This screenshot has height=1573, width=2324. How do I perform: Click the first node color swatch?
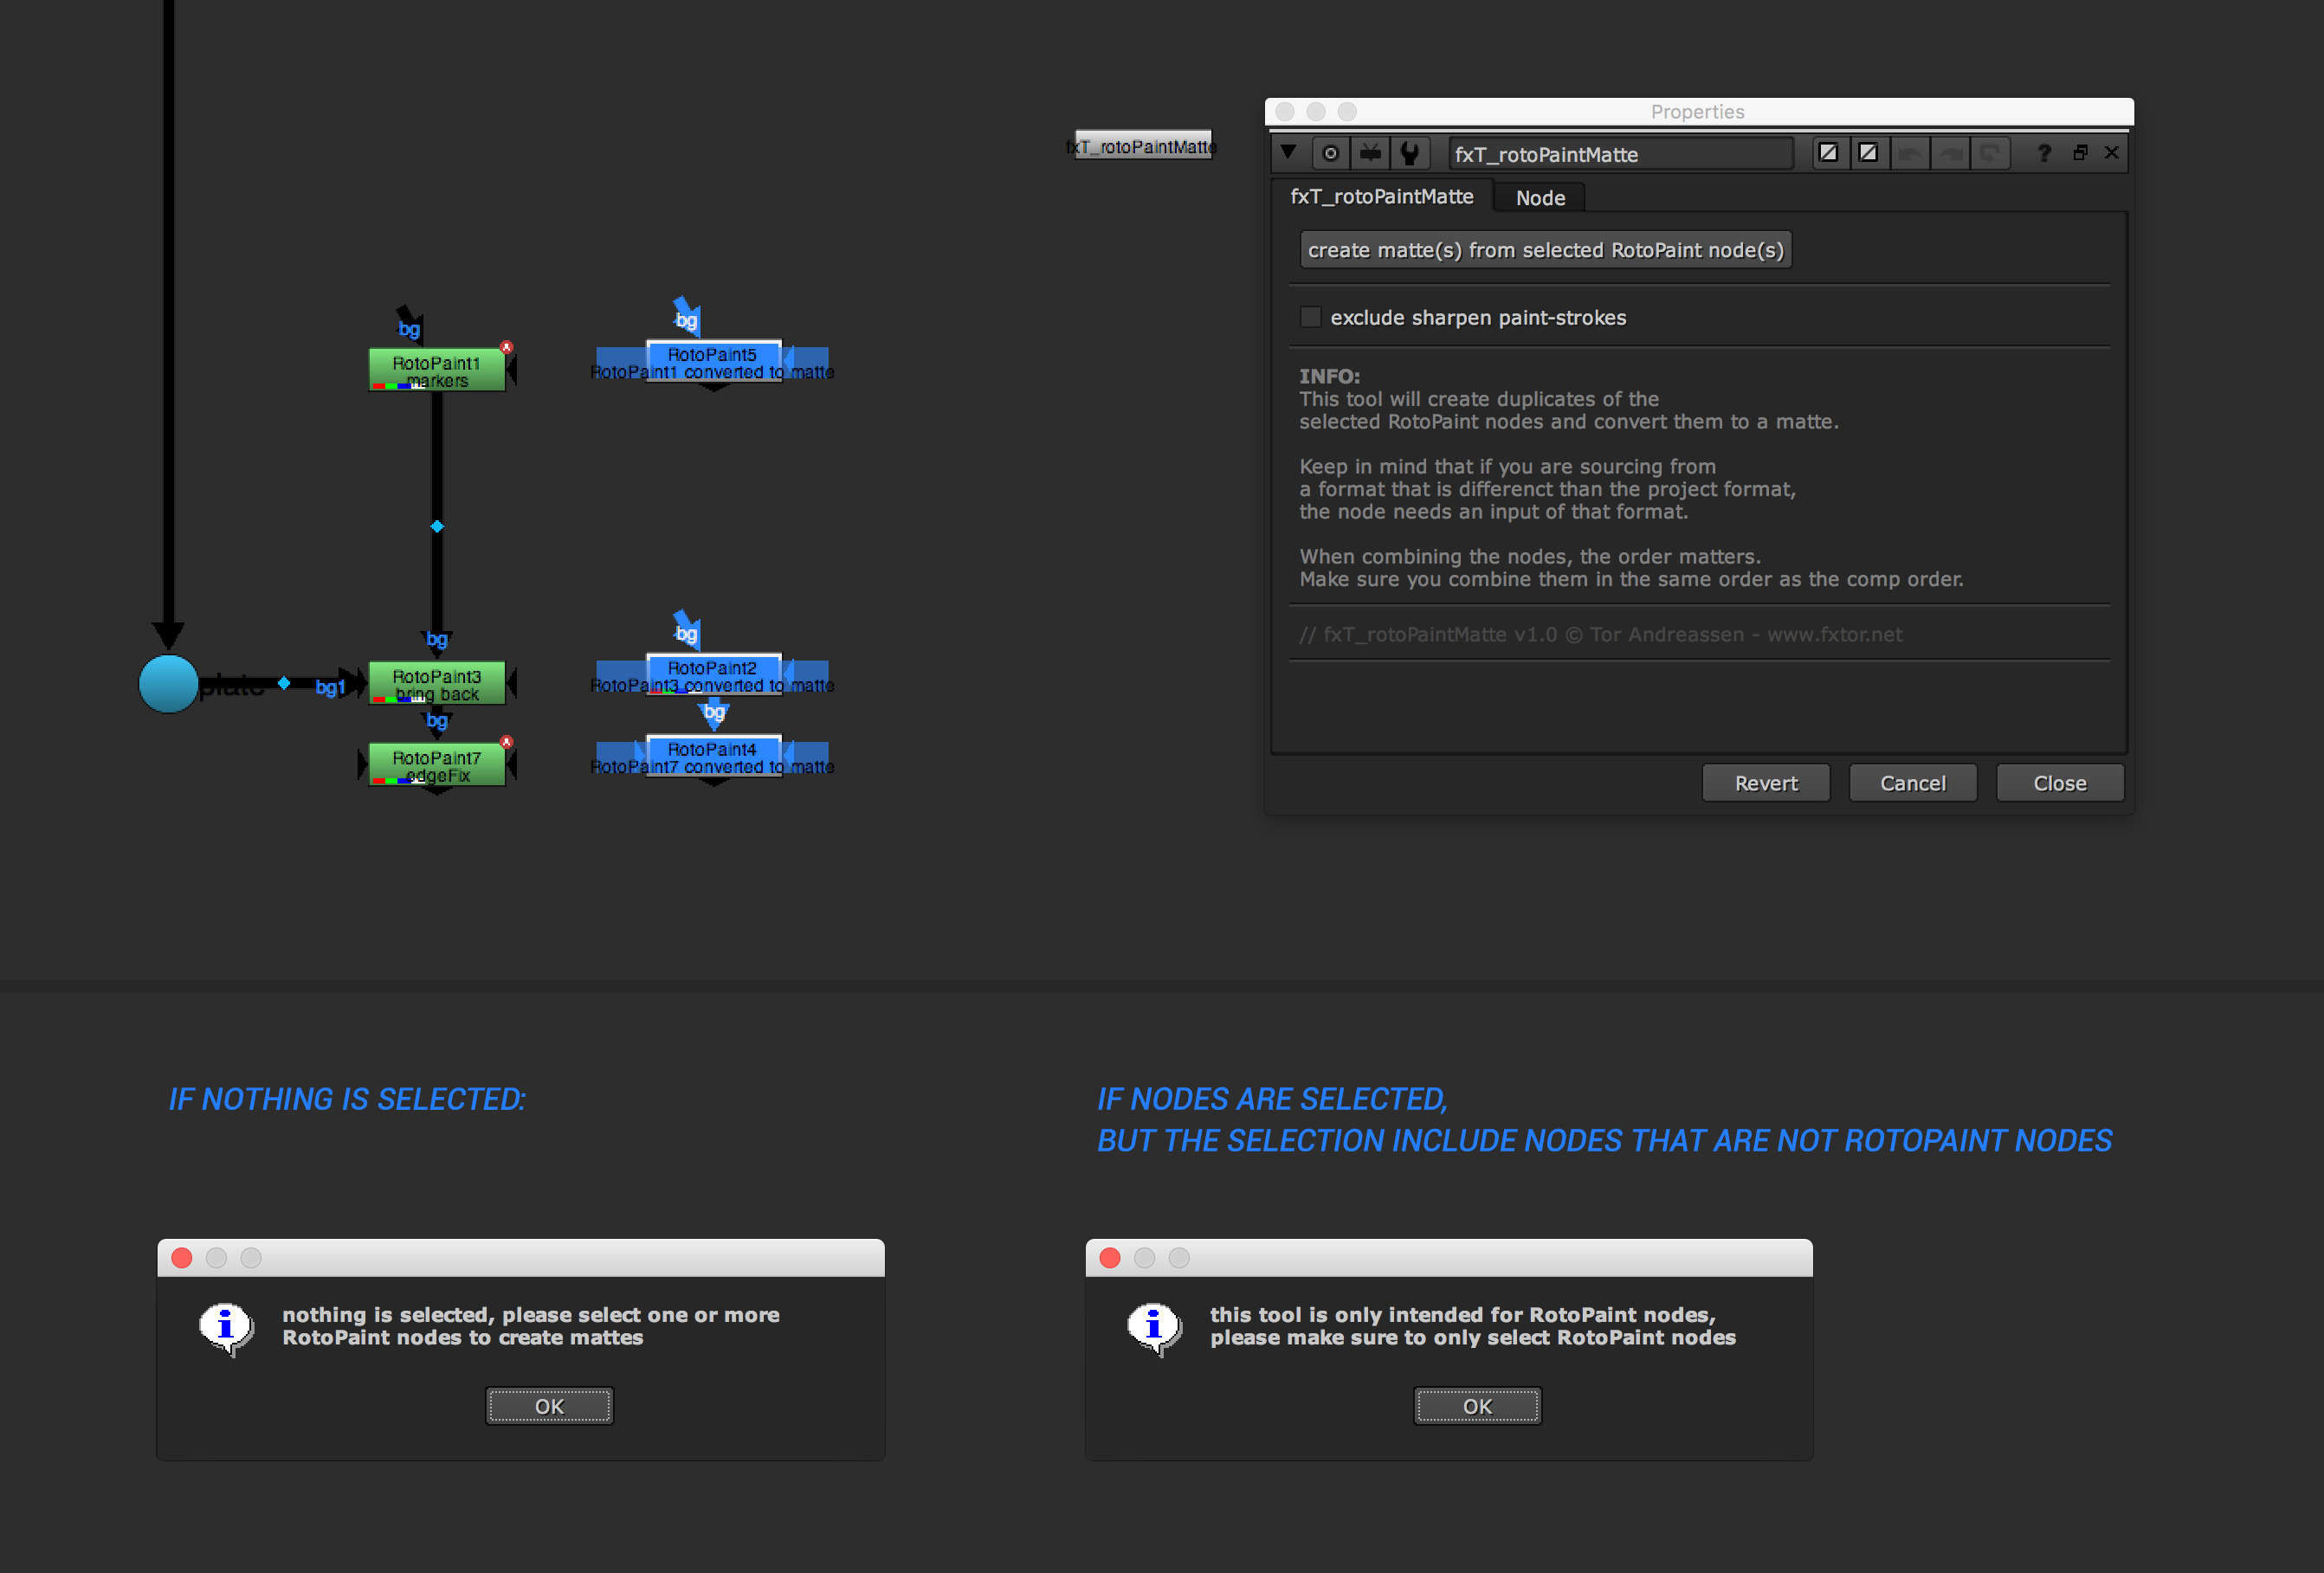(1827, 153)
